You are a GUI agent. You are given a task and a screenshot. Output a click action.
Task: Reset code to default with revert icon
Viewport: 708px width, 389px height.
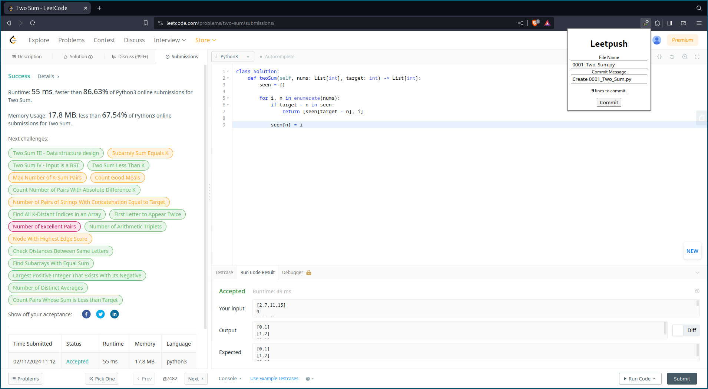click(672, 57)
